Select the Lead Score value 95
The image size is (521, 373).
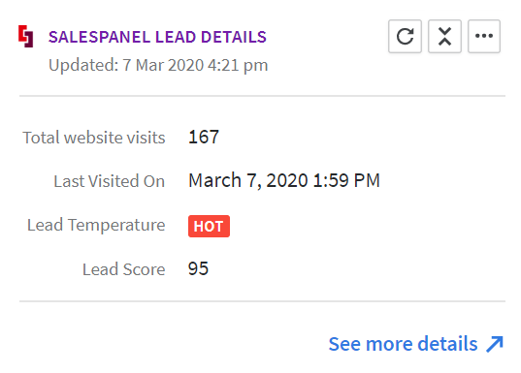pos(198,268)
